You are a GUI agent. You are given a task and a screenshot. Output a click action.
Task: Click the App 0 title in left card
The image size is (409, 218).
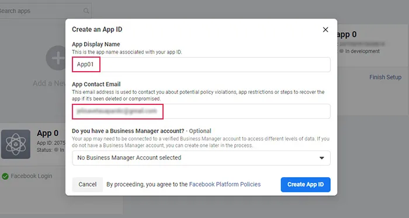coord(47,133)
